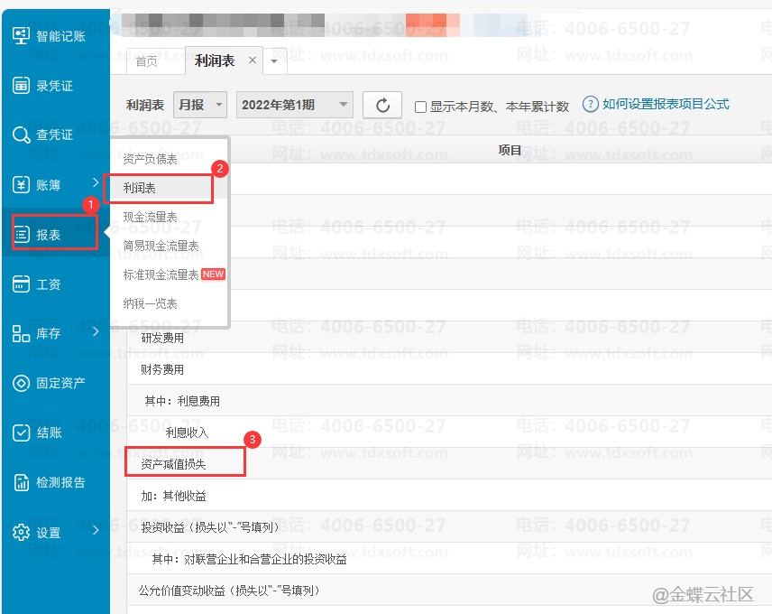Choose 现金流量表 in the flyout menu
This screenshot has width=772, height=614.
[151, 217]
